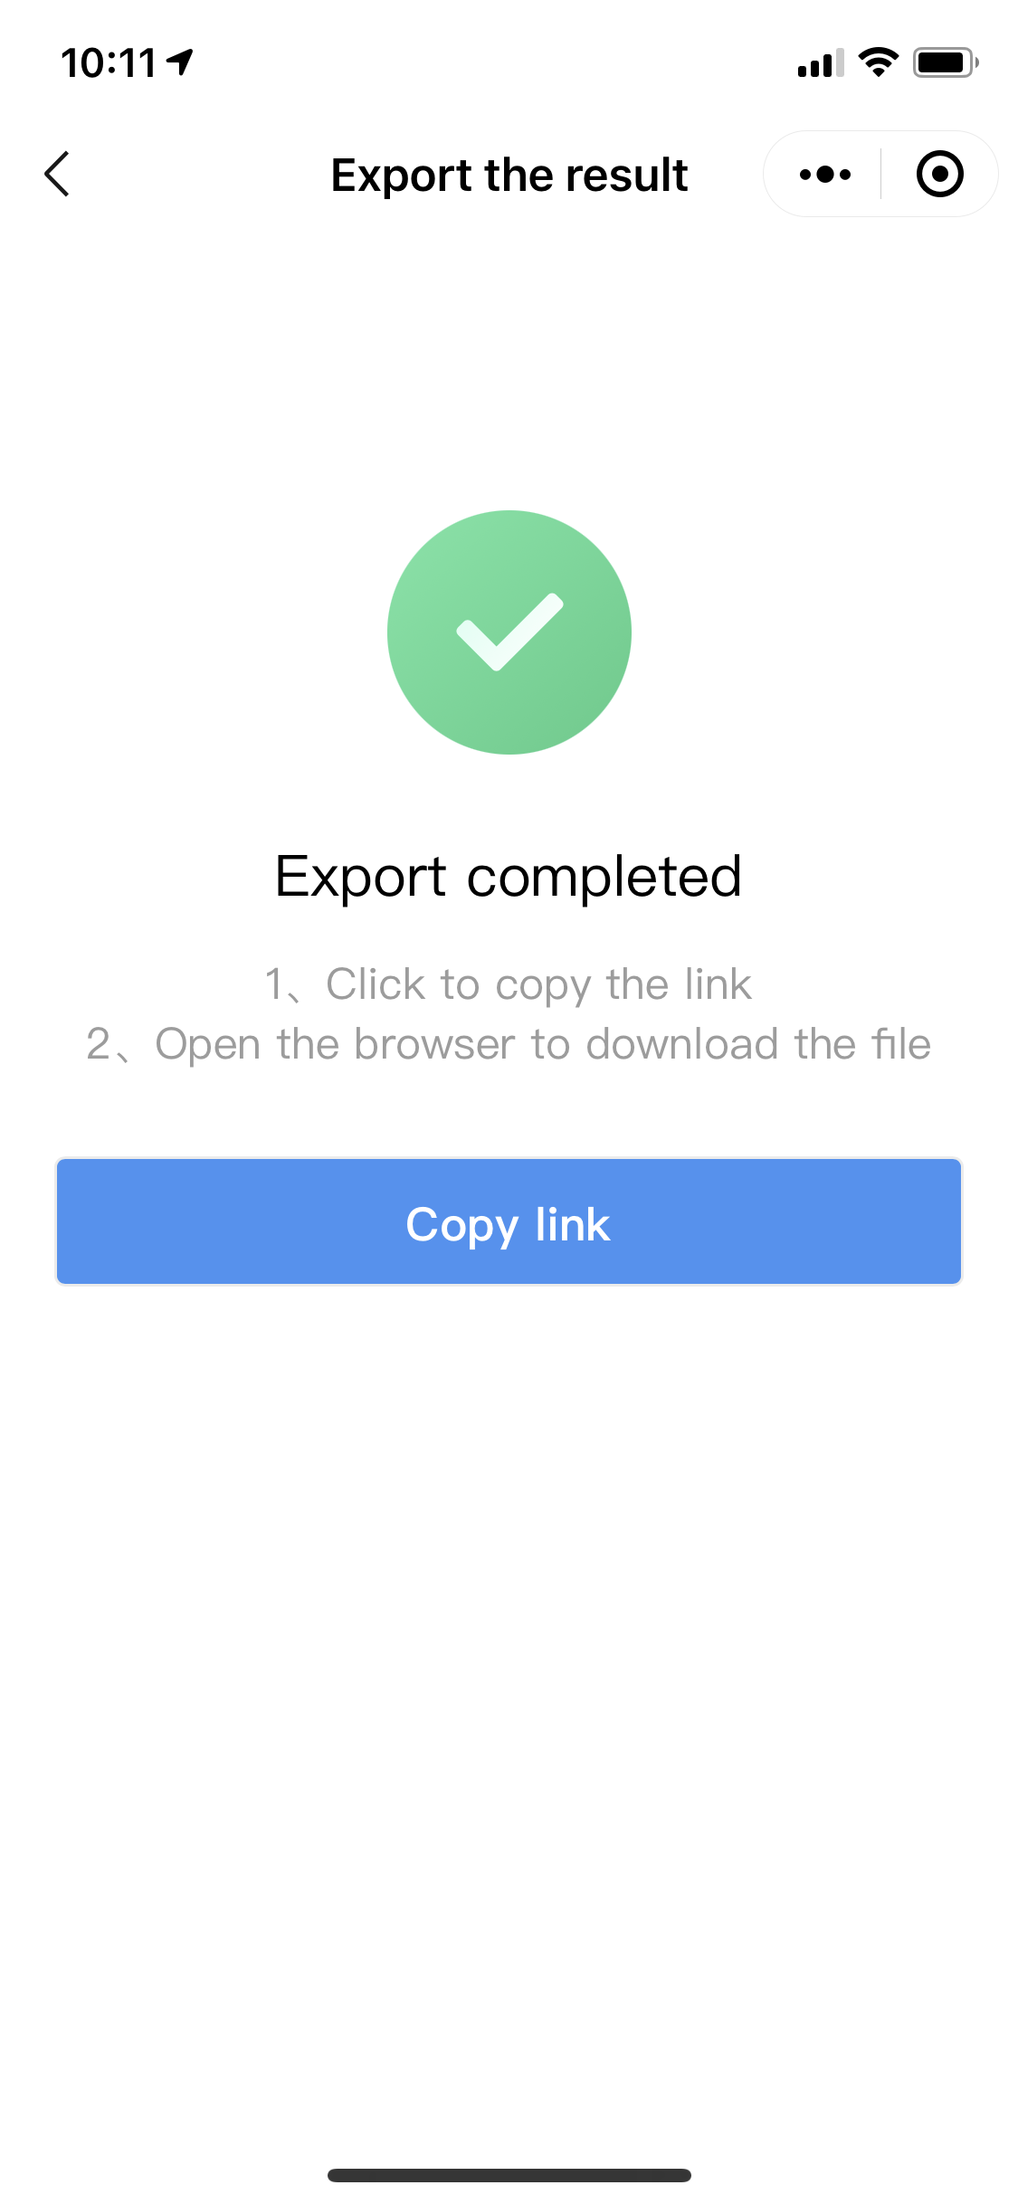
Task: Tap the cellular signal bars icon
Action: point(820,62)
